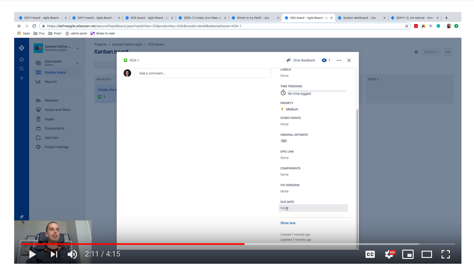Click the Story Points value

tap(285, 124)
